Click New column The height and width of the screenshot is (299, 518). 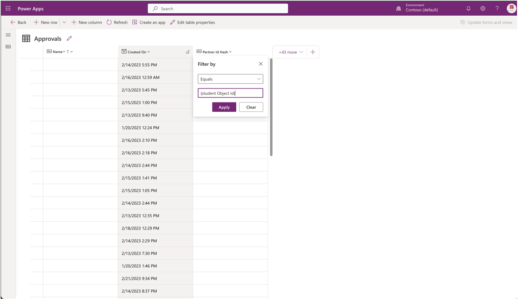(87, 22)
